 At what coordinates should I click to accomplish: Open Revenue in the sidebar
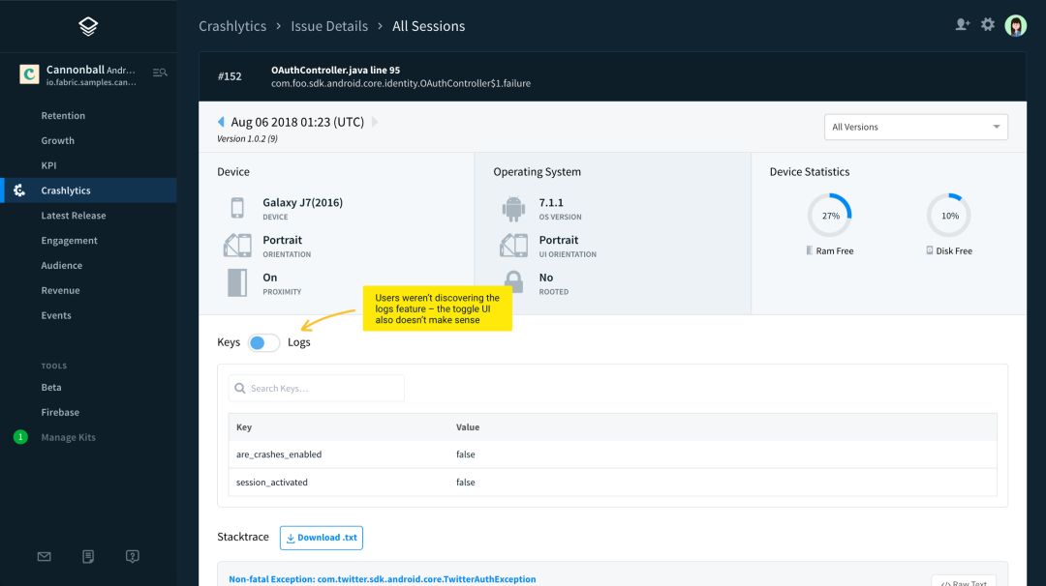click(61, 290)
